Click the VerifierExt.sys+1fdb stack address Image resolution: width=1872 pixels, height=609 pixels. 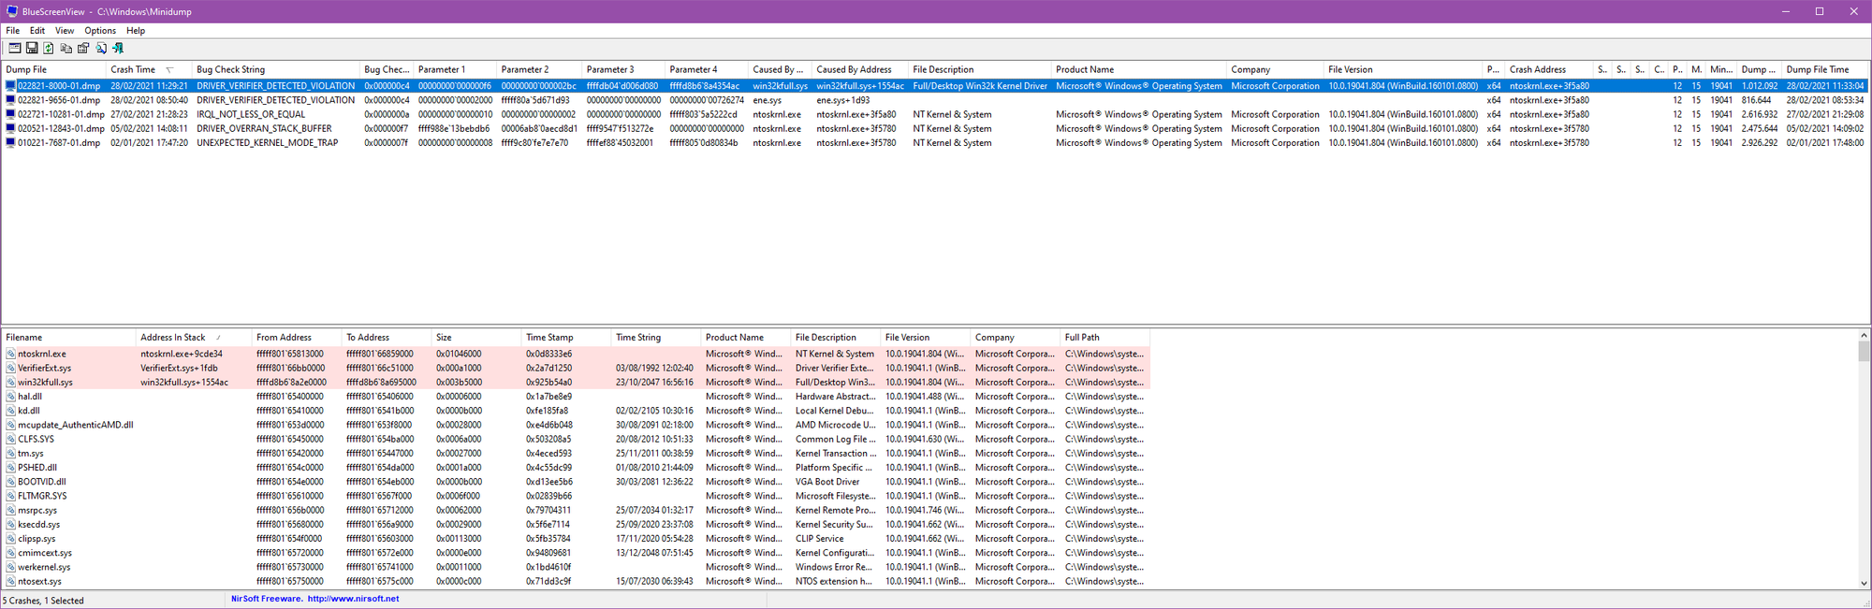179,369
